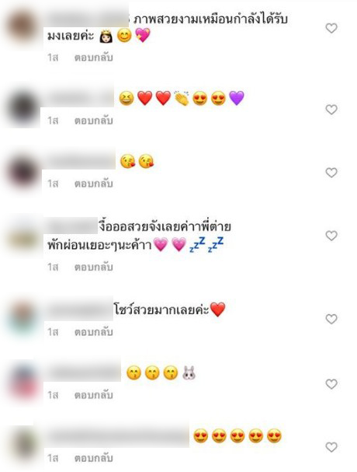The image size is (357, 472).
Task: Reply to the rabbit emoji comment
Action: pyautogui.click(x=93, y=395)
